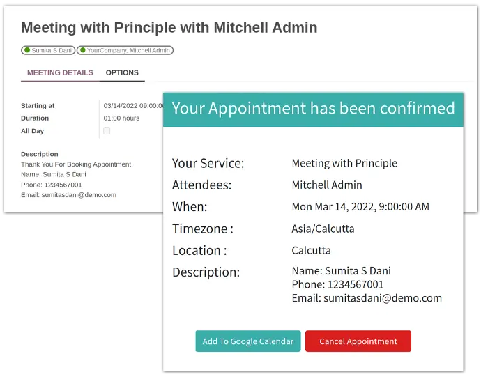Screen dimensions: 481x379
Task: Select the Sumita S Dani attendee tag
Action: pyautogui.click(x=48, y=50)
